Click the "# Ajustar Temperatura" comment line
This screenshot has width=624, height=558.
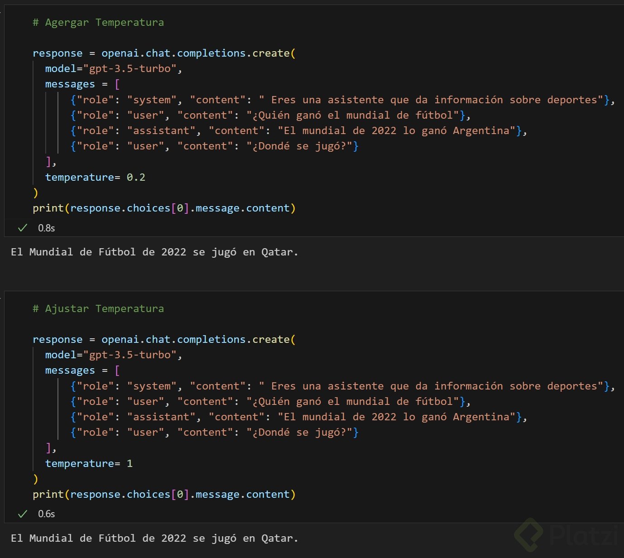click(98, 308)
